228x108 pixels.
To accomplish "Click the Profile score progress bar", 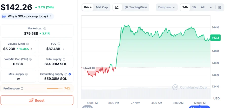I will [x=54, y=89].
